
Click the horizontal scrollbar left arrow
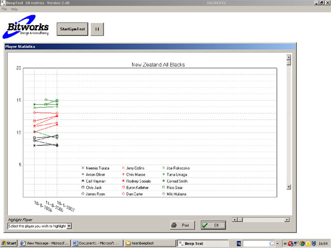coord(234,219)
